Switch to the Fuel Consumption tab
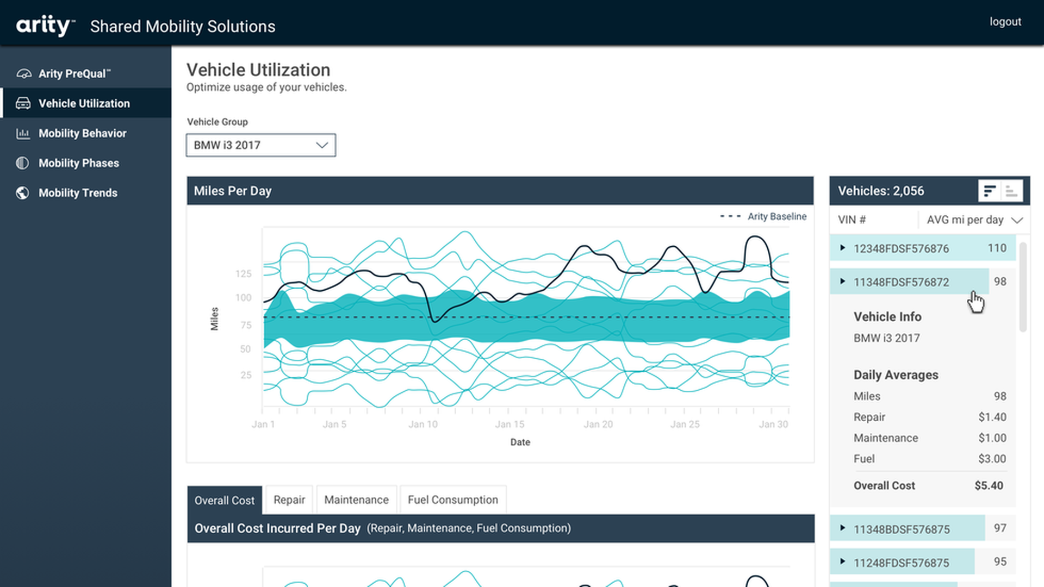Viewport: 1044px width, 587px height. (x=452, y=499)
